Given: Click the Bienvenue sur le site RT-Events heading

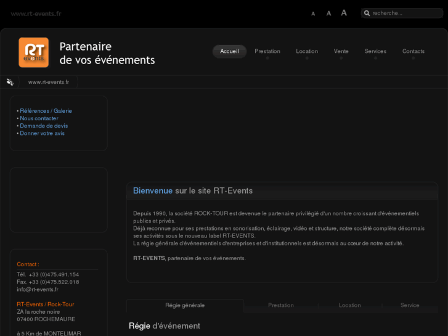Looking at the screenshot, I should [193, 191].
